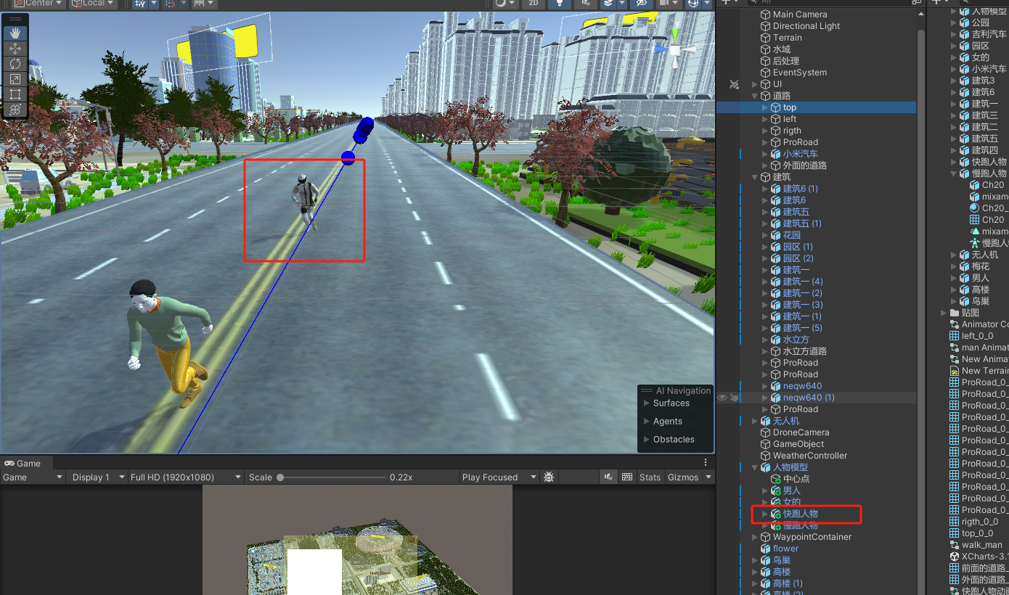Open the Gizmos dropdown arrow in Game view
The width and height of the screenshot is (1009, 595).
tap(708, 477)
